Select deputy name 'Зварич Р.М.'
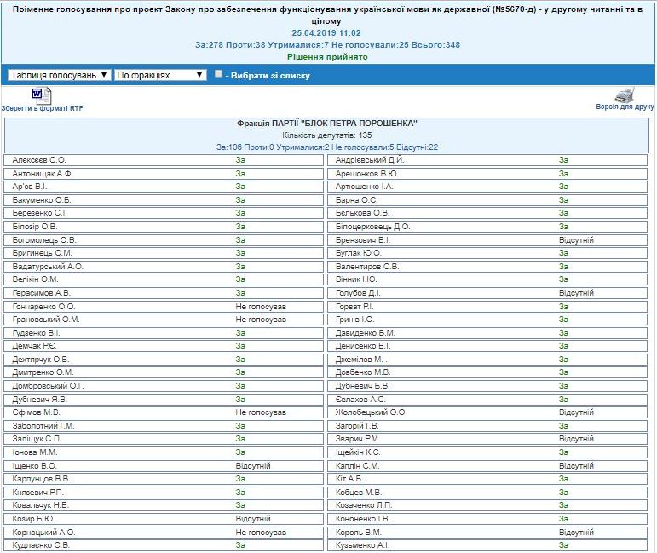The width and height of the screenshot is (657, 553). (357, 439)
